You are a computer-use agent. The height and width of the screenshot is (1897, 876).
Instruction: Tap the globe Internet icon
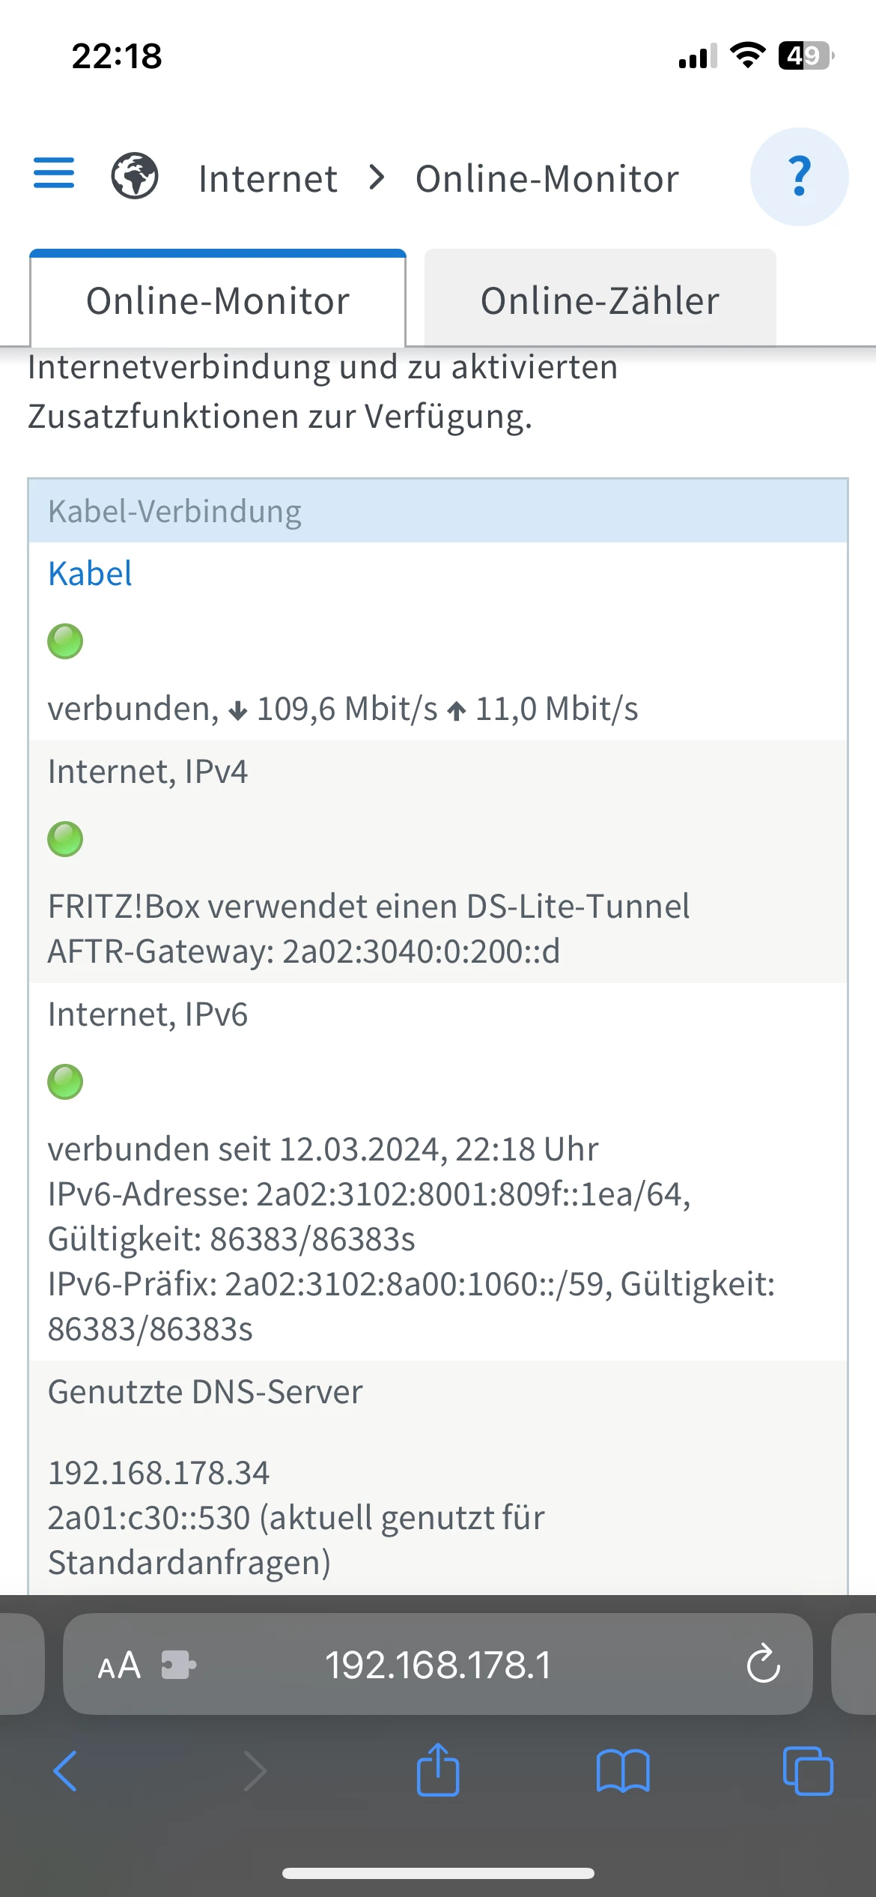pos(135,176)
